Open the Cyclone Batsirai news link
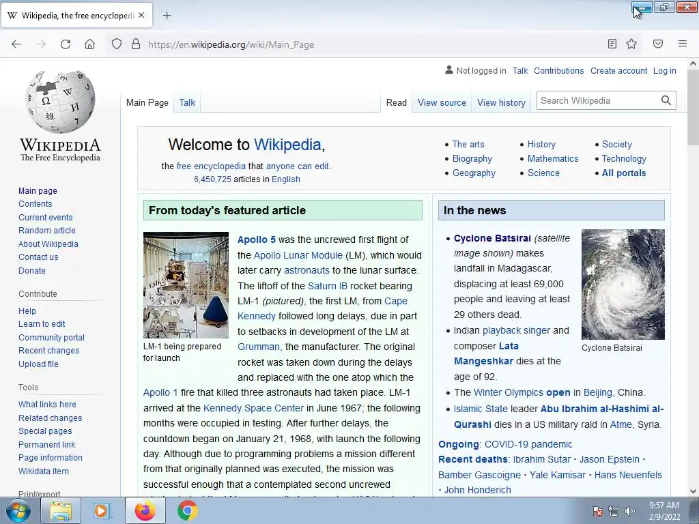 (492, 238)
